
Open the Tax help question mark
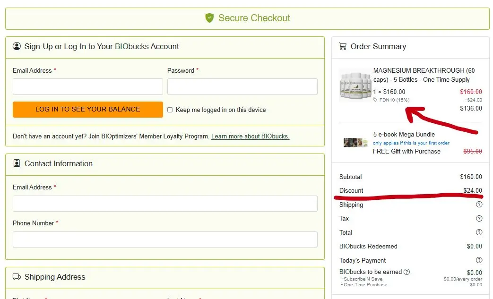click(x=479, y=218)
